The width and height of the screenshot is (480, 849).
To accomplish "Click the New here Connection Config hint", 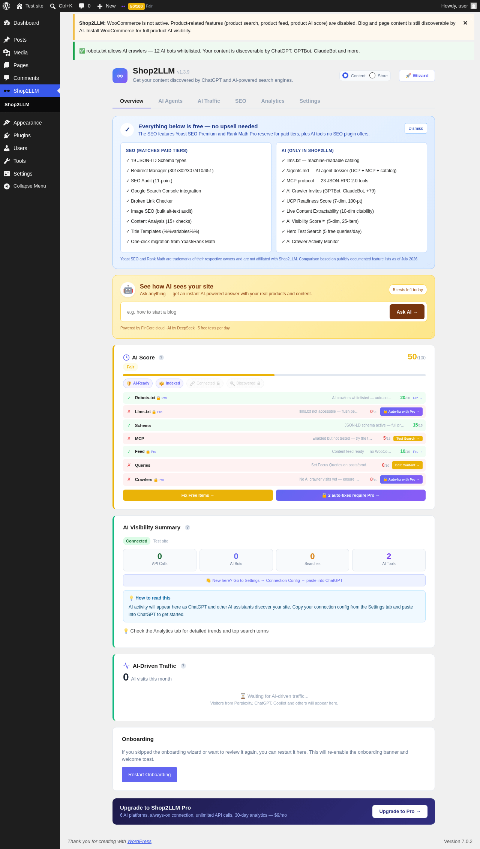I will point(274,580).
